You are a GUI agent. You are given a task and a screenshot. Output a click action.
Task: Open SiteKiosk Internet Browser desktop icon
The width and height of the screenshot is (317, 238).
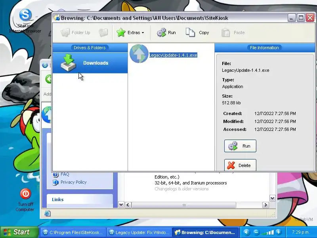(25, 21)
